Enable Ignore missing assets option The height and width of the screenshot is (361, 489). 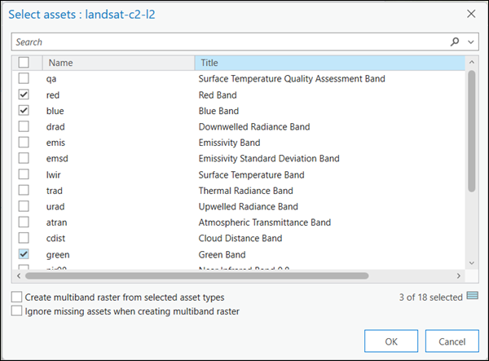click(x=17, y=310)
